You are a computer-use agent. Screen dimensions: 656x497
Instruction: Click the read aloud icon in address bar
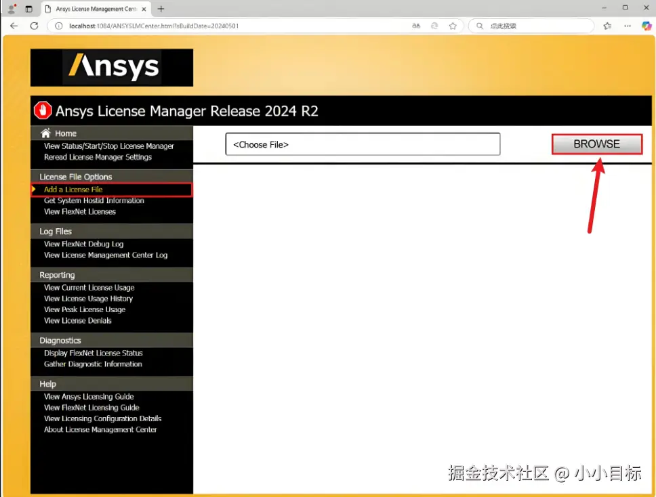click(x=416, y=26)
